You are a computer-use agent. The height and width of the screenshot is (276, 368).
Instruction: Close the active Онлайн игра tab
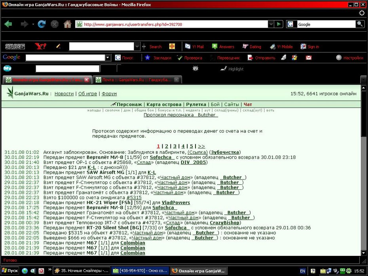point(87,80)
